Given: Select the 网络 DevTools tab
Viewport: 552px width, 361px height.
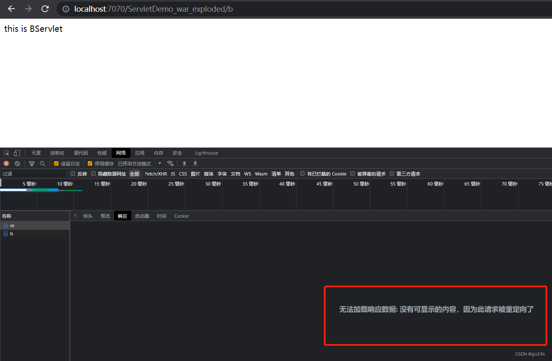Looking at the screenshot, I should 121,153.
